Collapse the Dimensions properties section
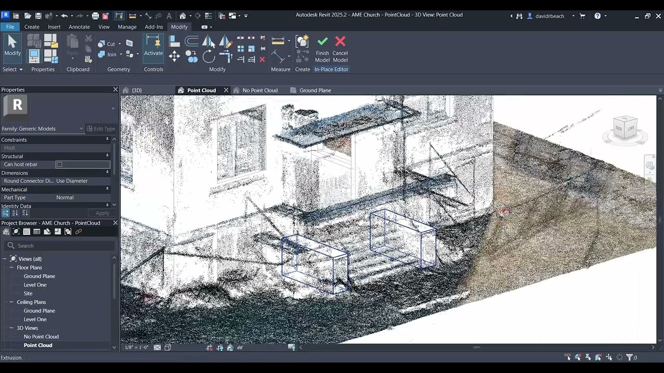 [x=107, y=173]
